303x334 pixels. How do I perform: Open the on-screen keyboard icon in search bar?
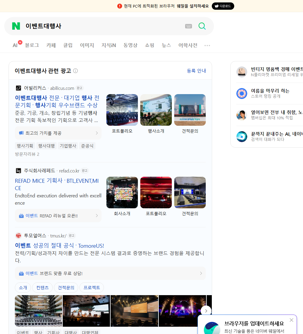point(188,26)
